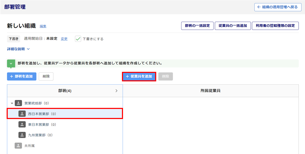Click the 編集 link beside 新しい組織
Screen dimensions: 305x154
43,26
